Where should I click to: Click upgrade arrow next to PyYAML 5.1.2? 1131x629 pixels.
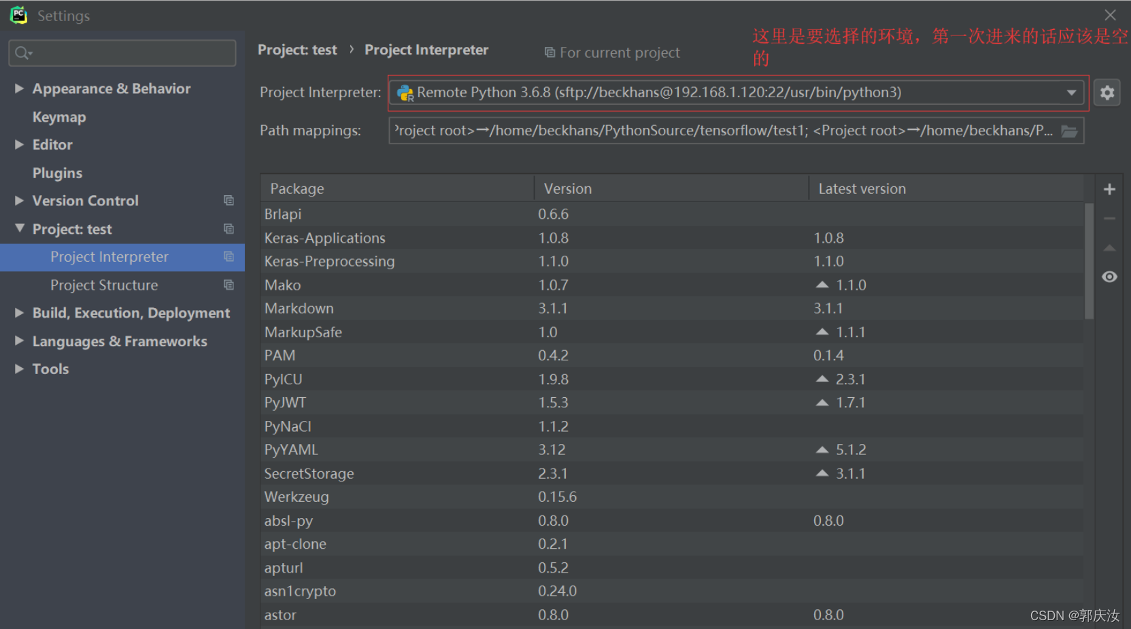822,449
